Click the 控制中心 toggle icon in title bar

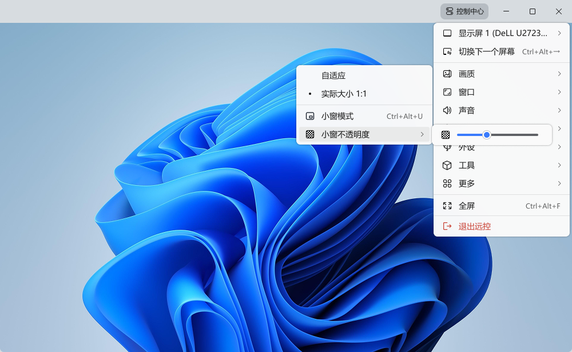coord(450,11)
